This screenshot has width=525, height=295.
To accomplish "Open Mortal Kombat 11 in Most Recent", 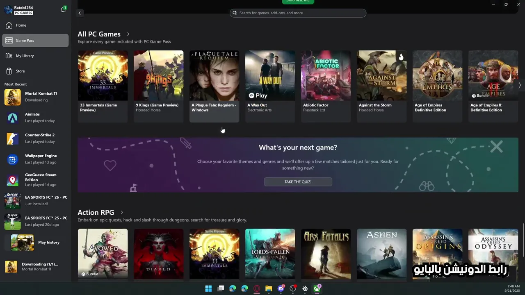I will pos(36,97).
